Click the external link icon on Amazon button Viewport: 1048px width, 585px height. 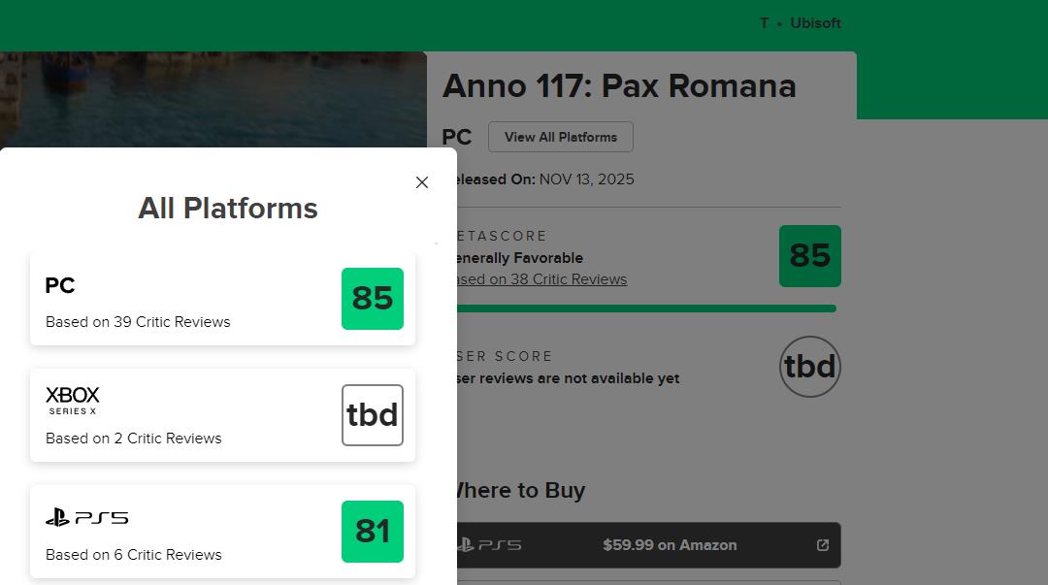pos(823,545)
